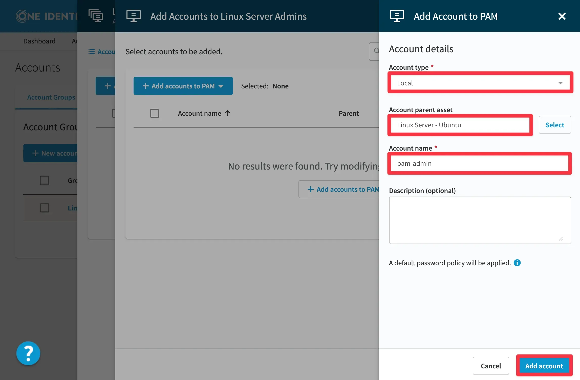Click the Account name sort arrow
Viewport: 580px width, 380px height.
227,113
